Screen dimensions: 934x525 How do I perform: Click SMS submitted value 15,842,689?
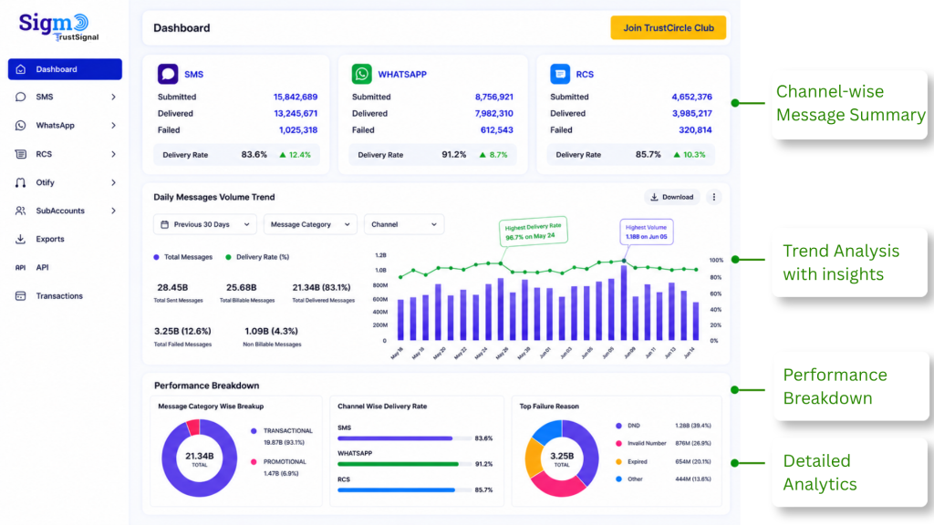click(x=296, y=97)
